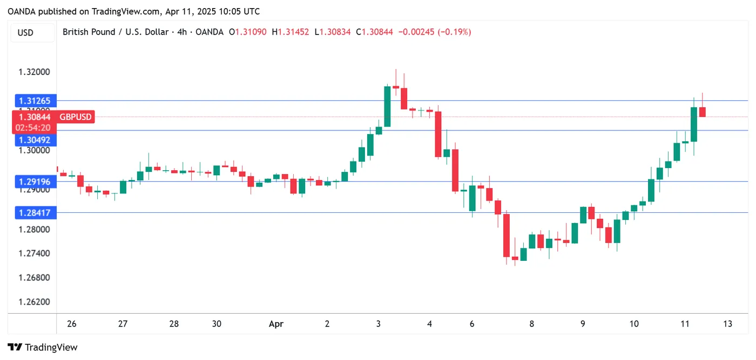The image size is (756, 360).
Task: Click the 1.26200 price scale label
Action: (x=35, y=302)
